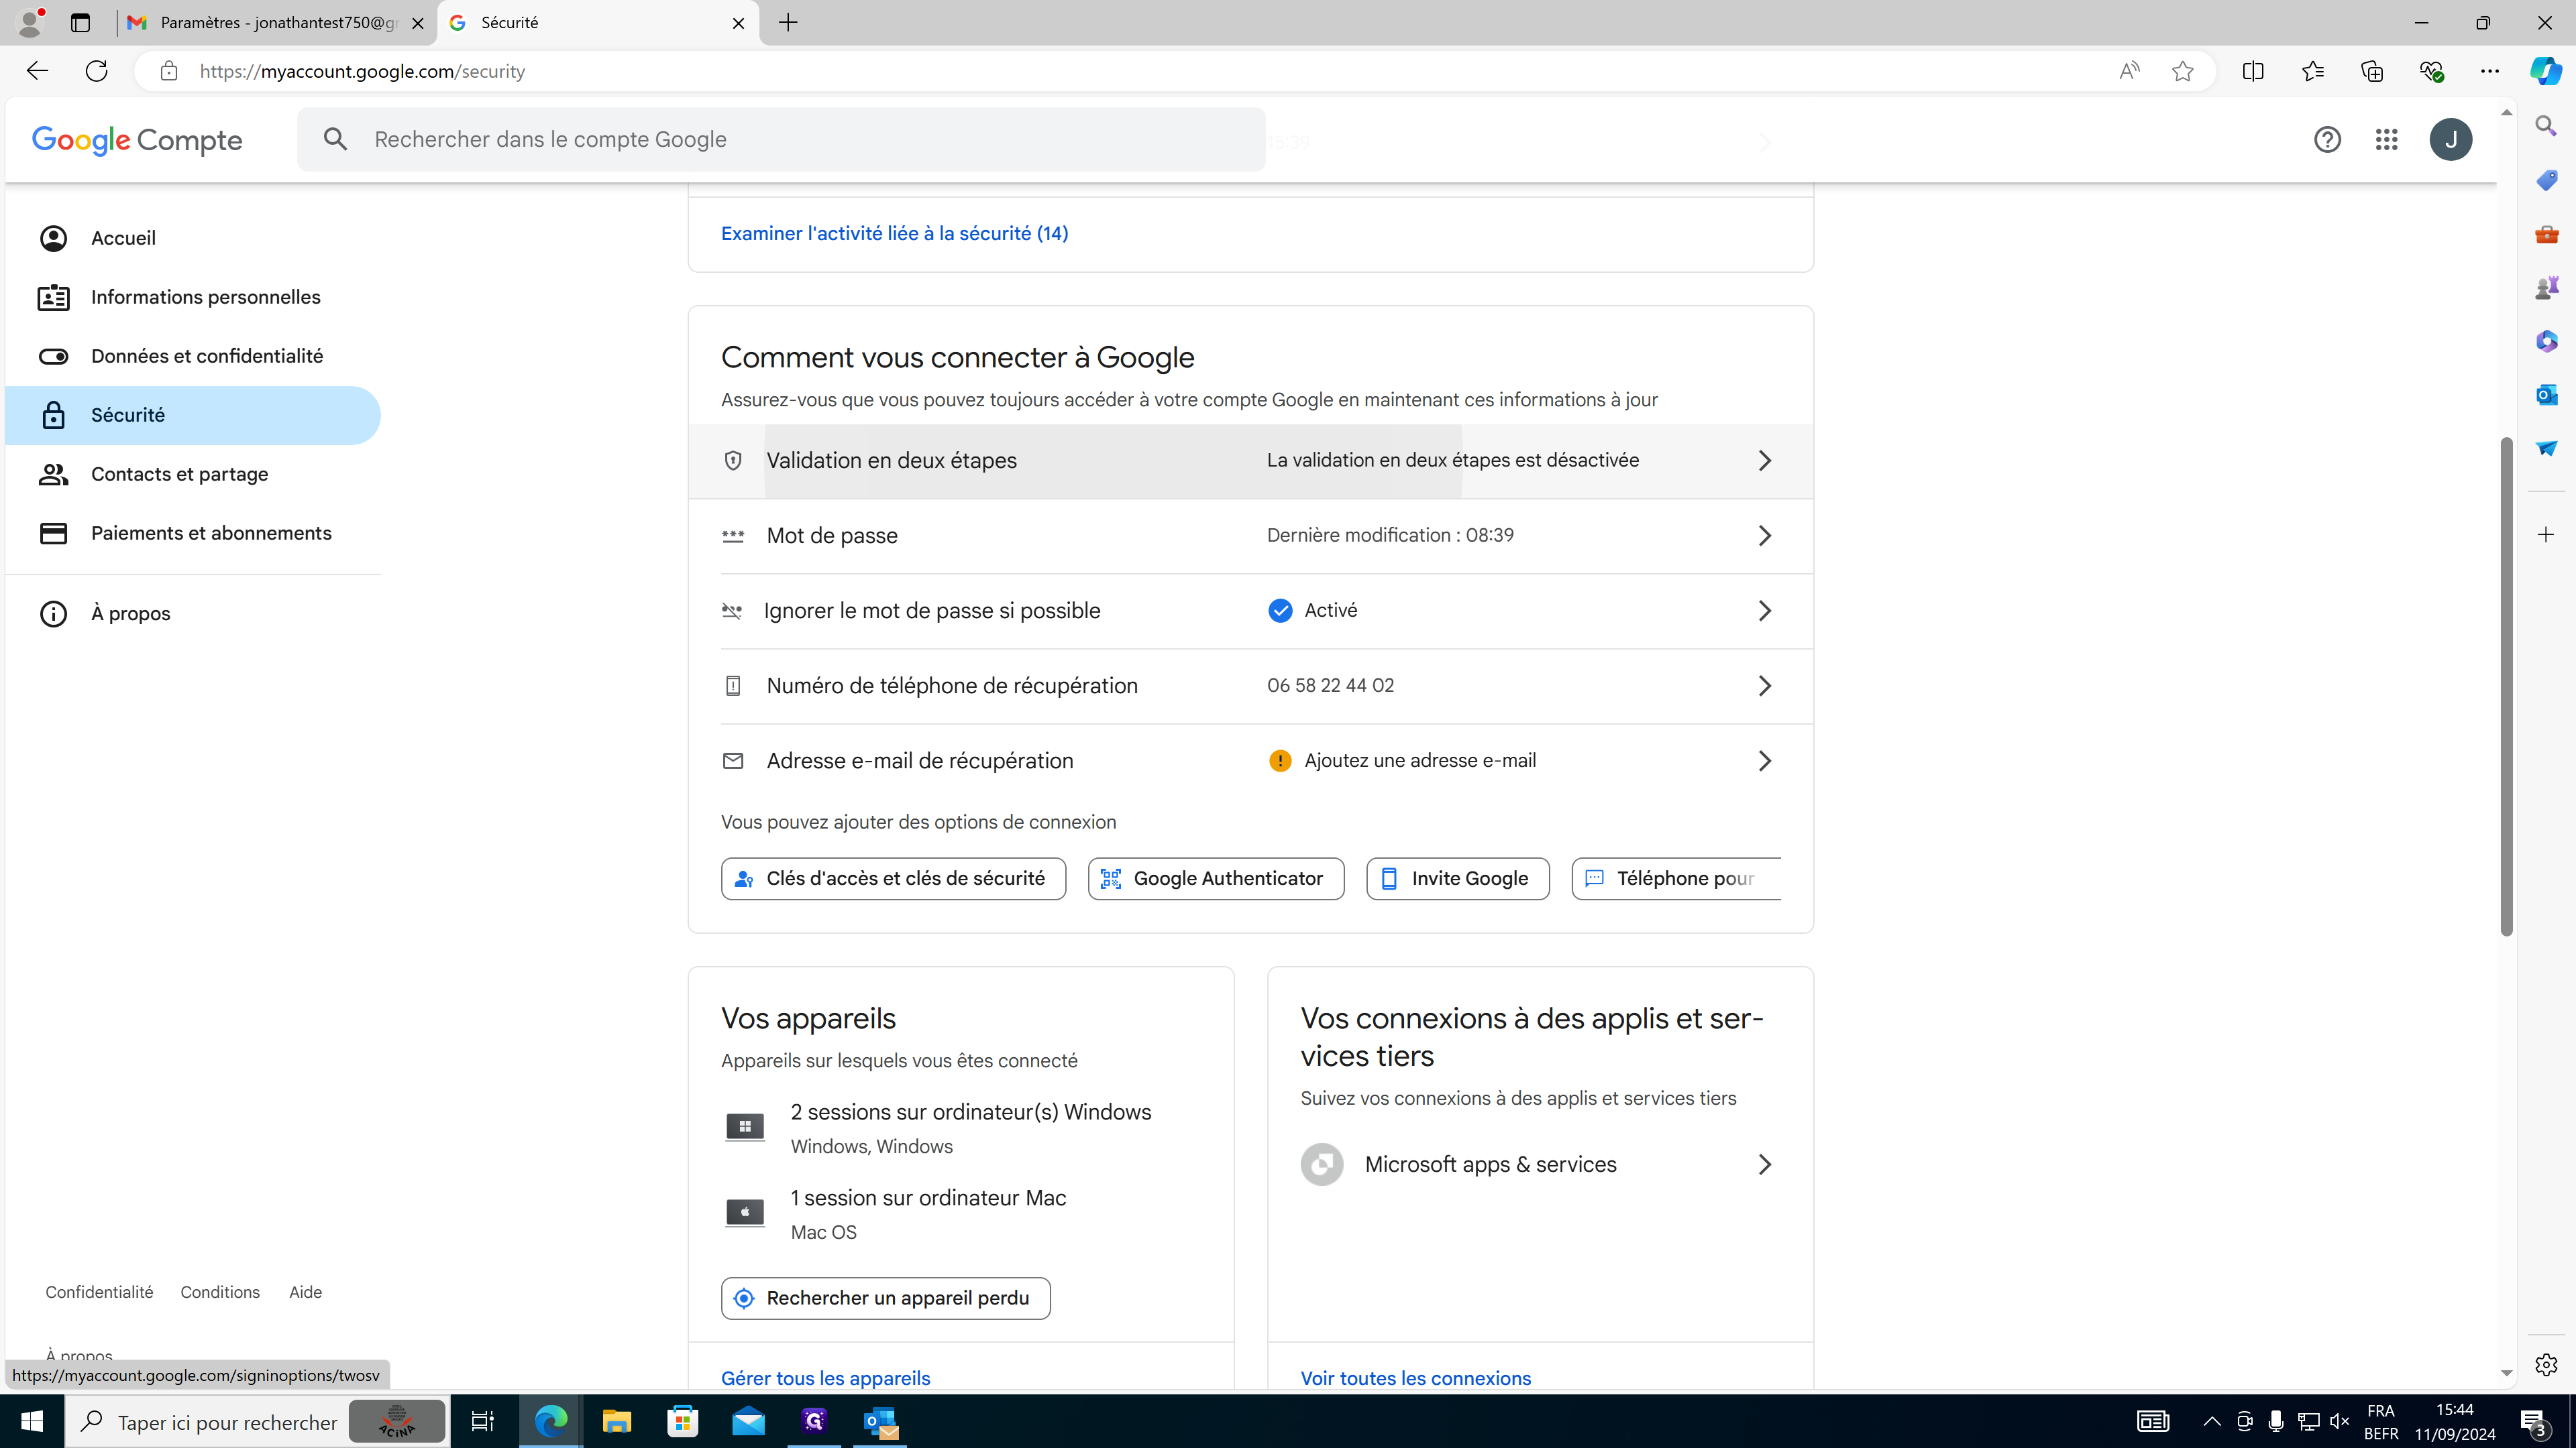Select Données et confidentialité in sidebar
The height and width of the screenshot is (1448, 2576).
pyautogui.click(x=206, y=357)
